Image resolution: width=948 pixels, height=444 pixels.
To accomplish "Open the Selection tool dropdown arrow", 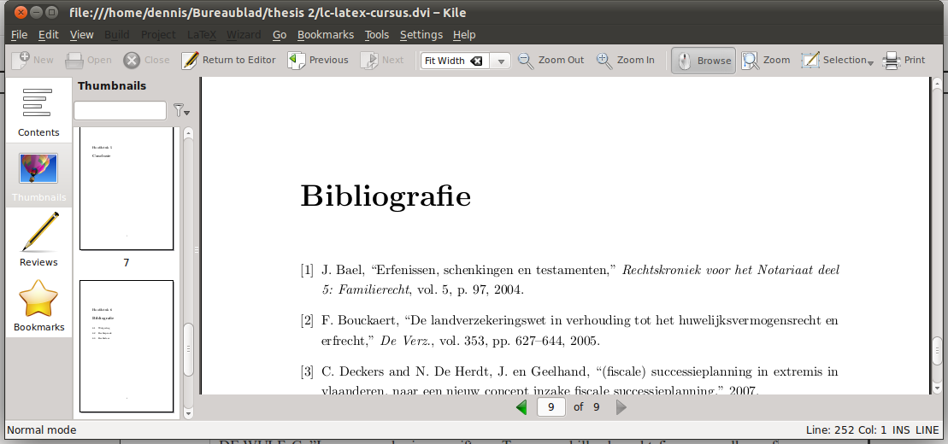I will pos(870,62).
